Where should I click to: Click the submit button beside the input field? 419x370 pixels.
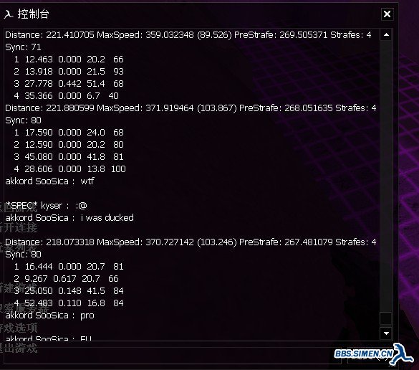[x=370, y=356]
